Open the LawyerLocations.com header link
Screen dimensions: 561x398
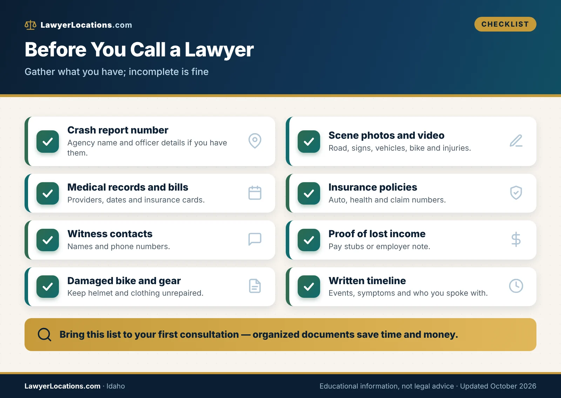[86, 25]
